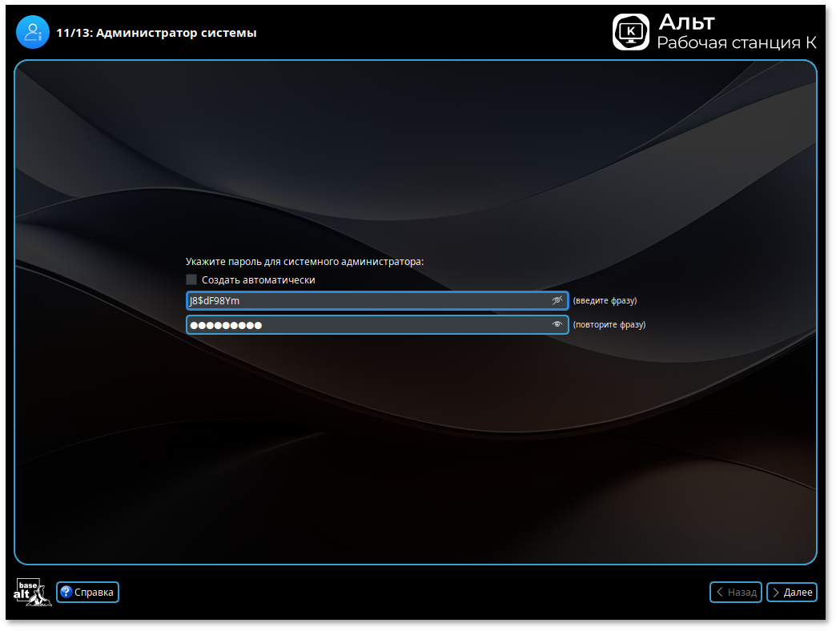Click the BaseALT logo in the corner

(x=32, y=592)
